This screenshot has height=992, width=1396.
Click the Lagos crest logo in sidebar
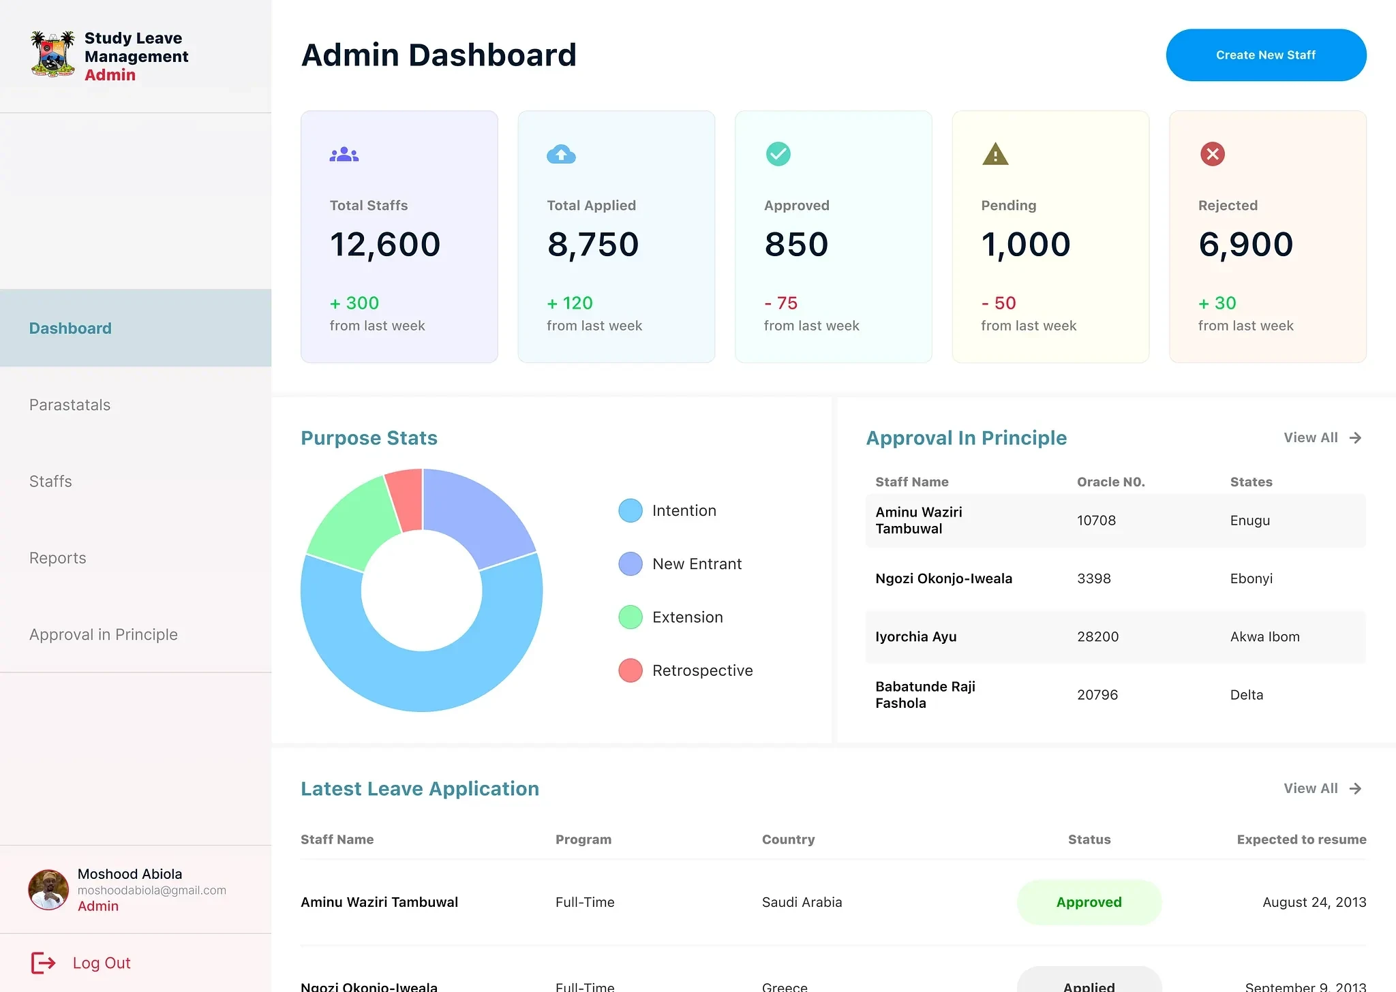[52, 54]
